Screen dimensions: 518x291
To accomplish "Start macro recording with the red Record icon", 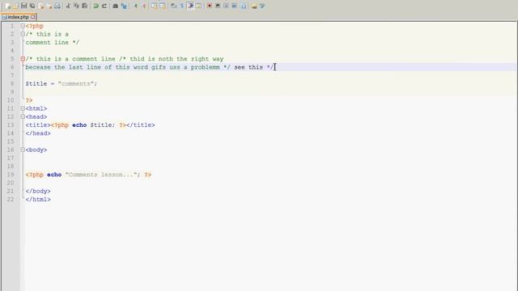I will (x=209, y=6).
